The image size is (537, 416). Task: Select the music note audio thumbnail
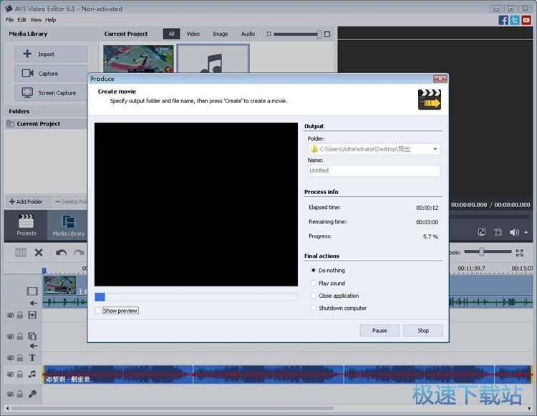213,59
